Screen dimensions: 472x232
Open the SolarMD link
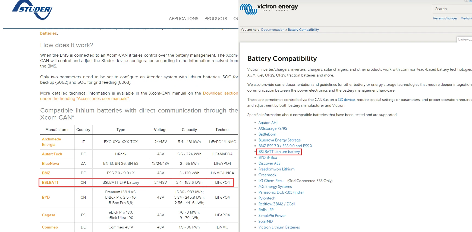pyautogui.click(x=265, y=221)
